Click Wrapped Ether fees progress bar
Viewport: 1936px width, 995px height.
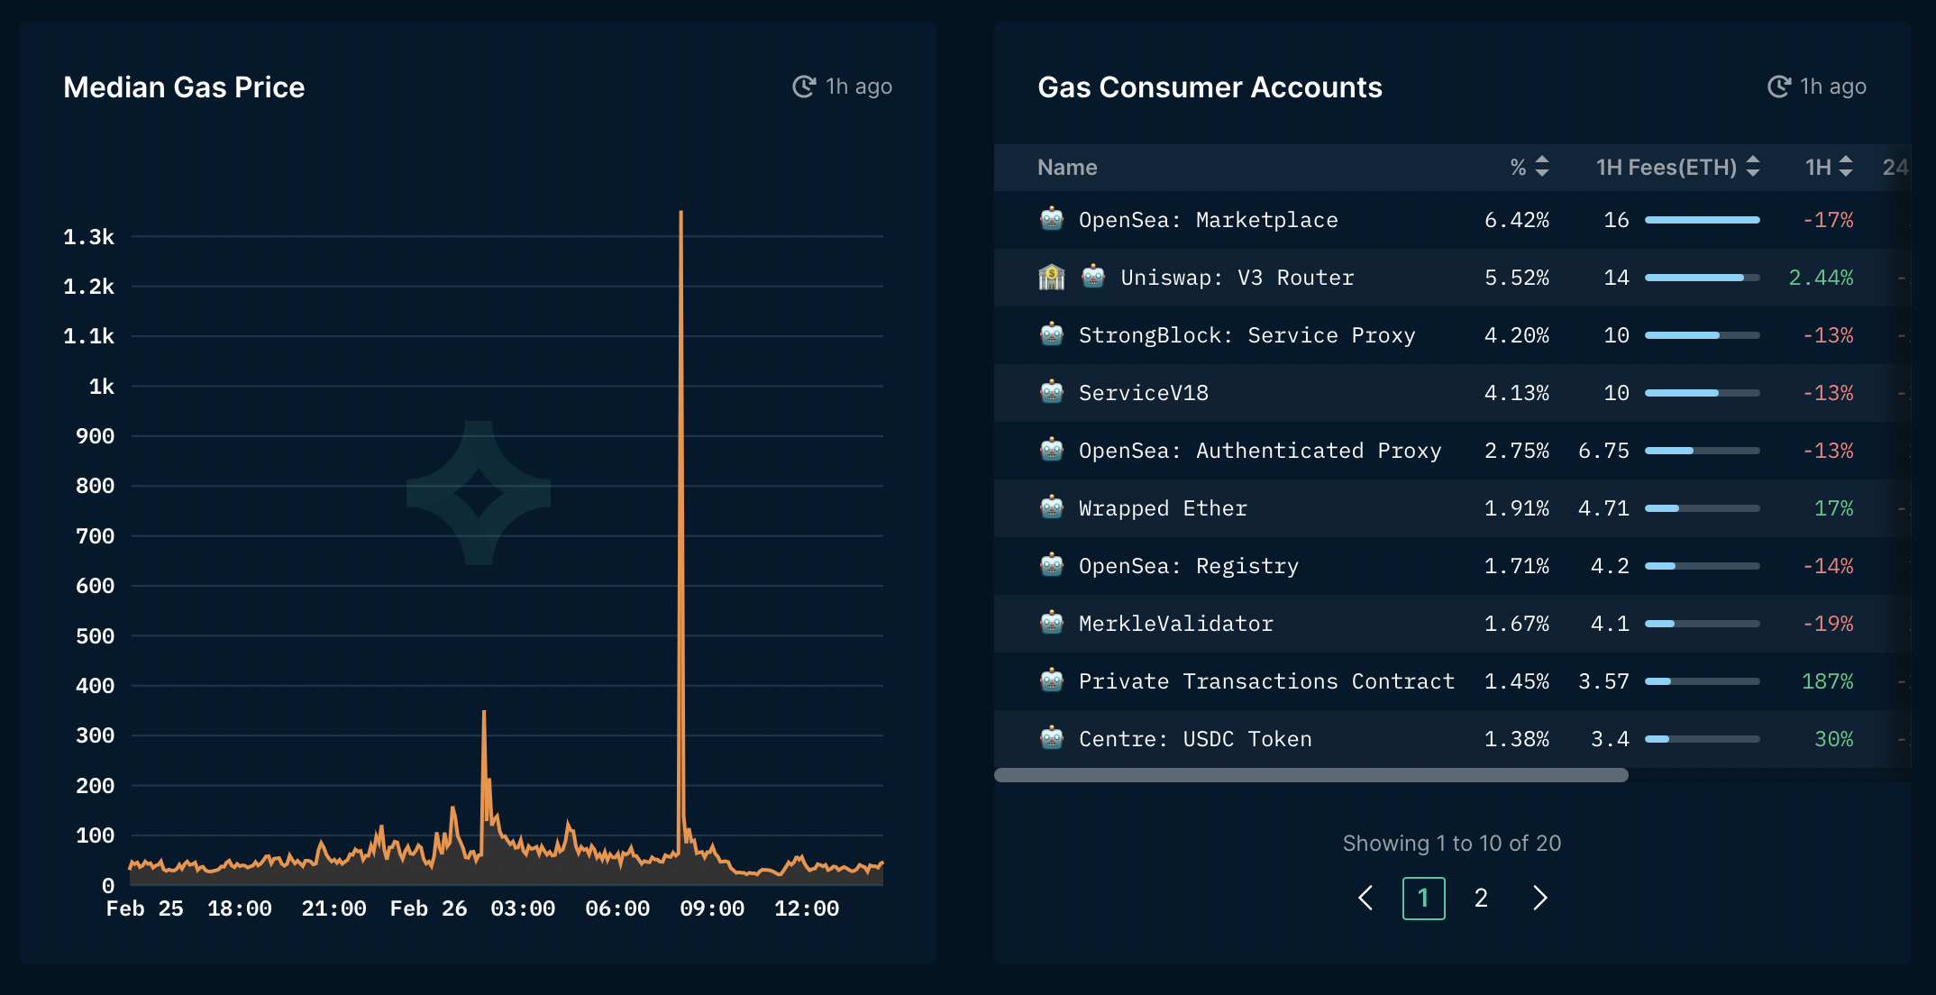click(x=1703, y=508)
